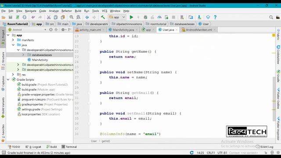Toggle the Project side panel tab
The height and width of the screenshot is (158, 281).
[x=3, y=37]
